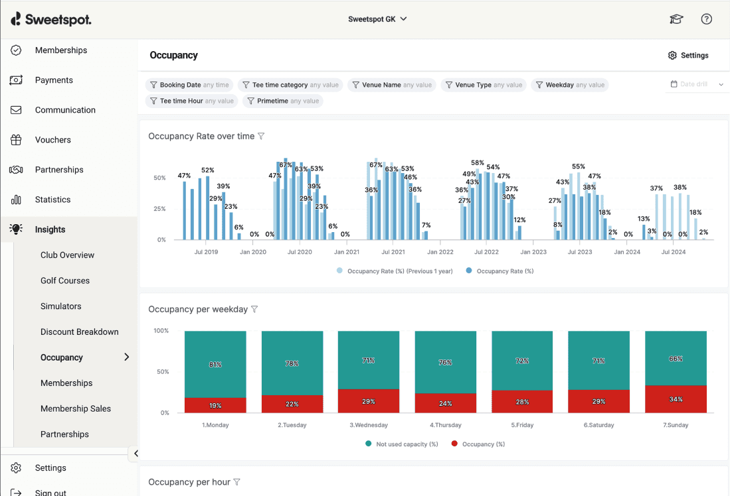Click the calendar icon in Date drill

click(x=674, y=84)
